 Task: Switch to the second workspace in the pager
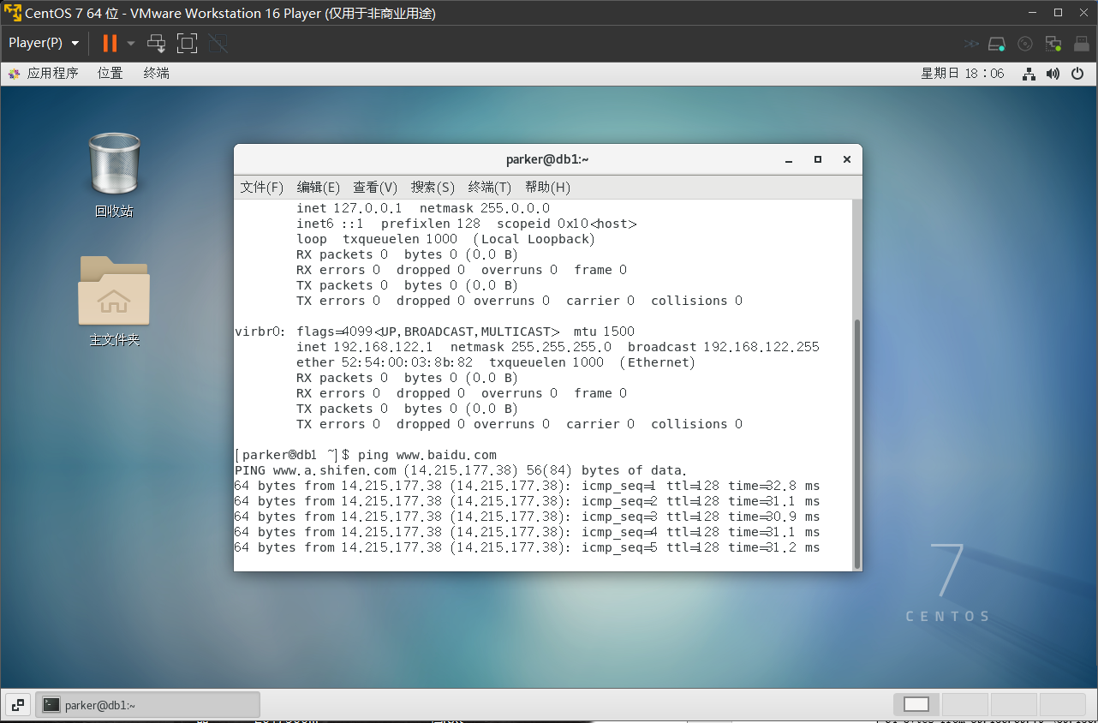tap(965, 705)
